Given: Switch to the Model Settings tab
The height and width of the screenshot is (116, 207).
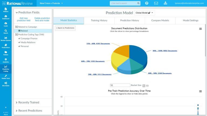Looking at the screenshot, I should tap(191, 20).
